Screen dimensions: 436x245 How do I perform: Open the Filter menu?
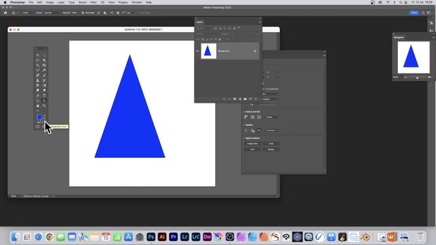(x=93, y=2)
